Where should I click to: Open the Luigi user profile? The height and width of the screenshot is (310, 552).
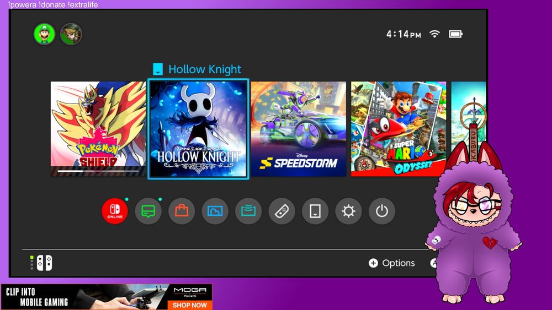(44, 34)
